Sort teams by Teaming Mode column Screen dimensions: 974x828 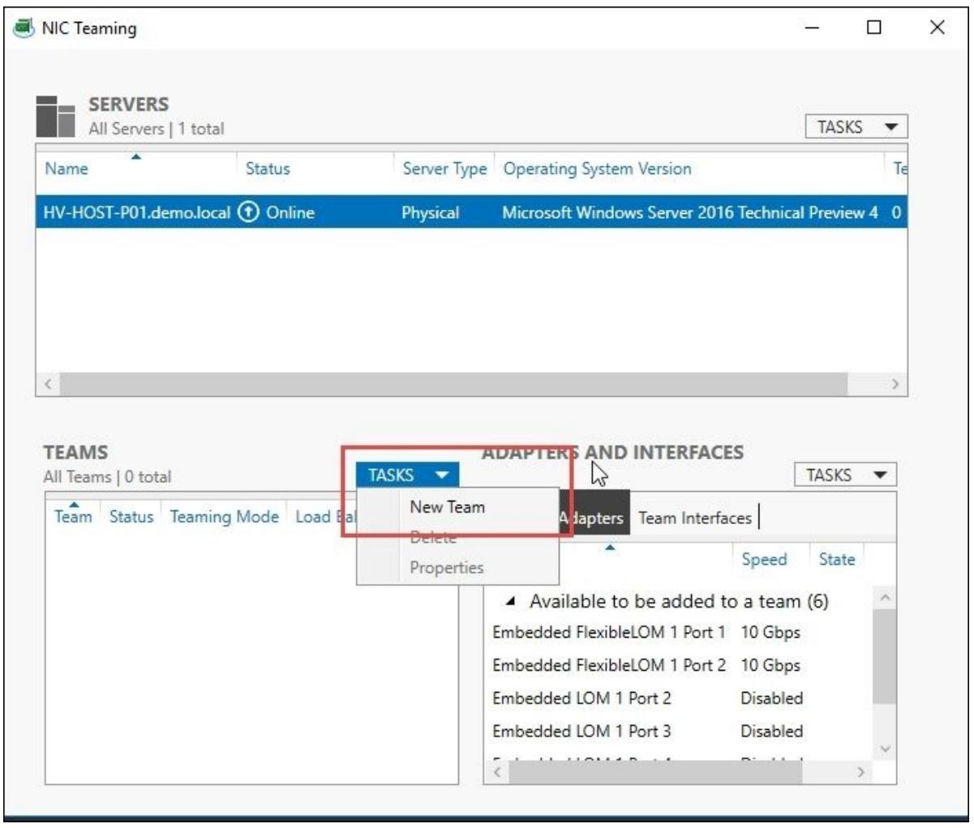224,517
